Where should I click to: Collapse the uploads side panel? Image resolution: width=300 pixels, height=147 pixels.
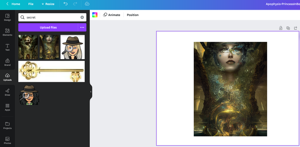(x=91, y=92)
